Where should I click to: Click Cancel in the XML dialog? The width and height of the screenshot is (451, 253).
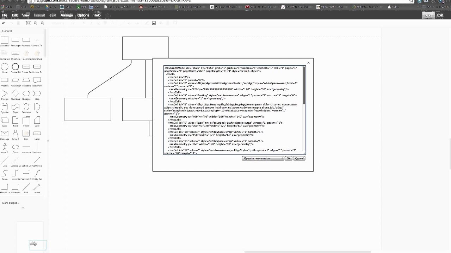(299, 158)
